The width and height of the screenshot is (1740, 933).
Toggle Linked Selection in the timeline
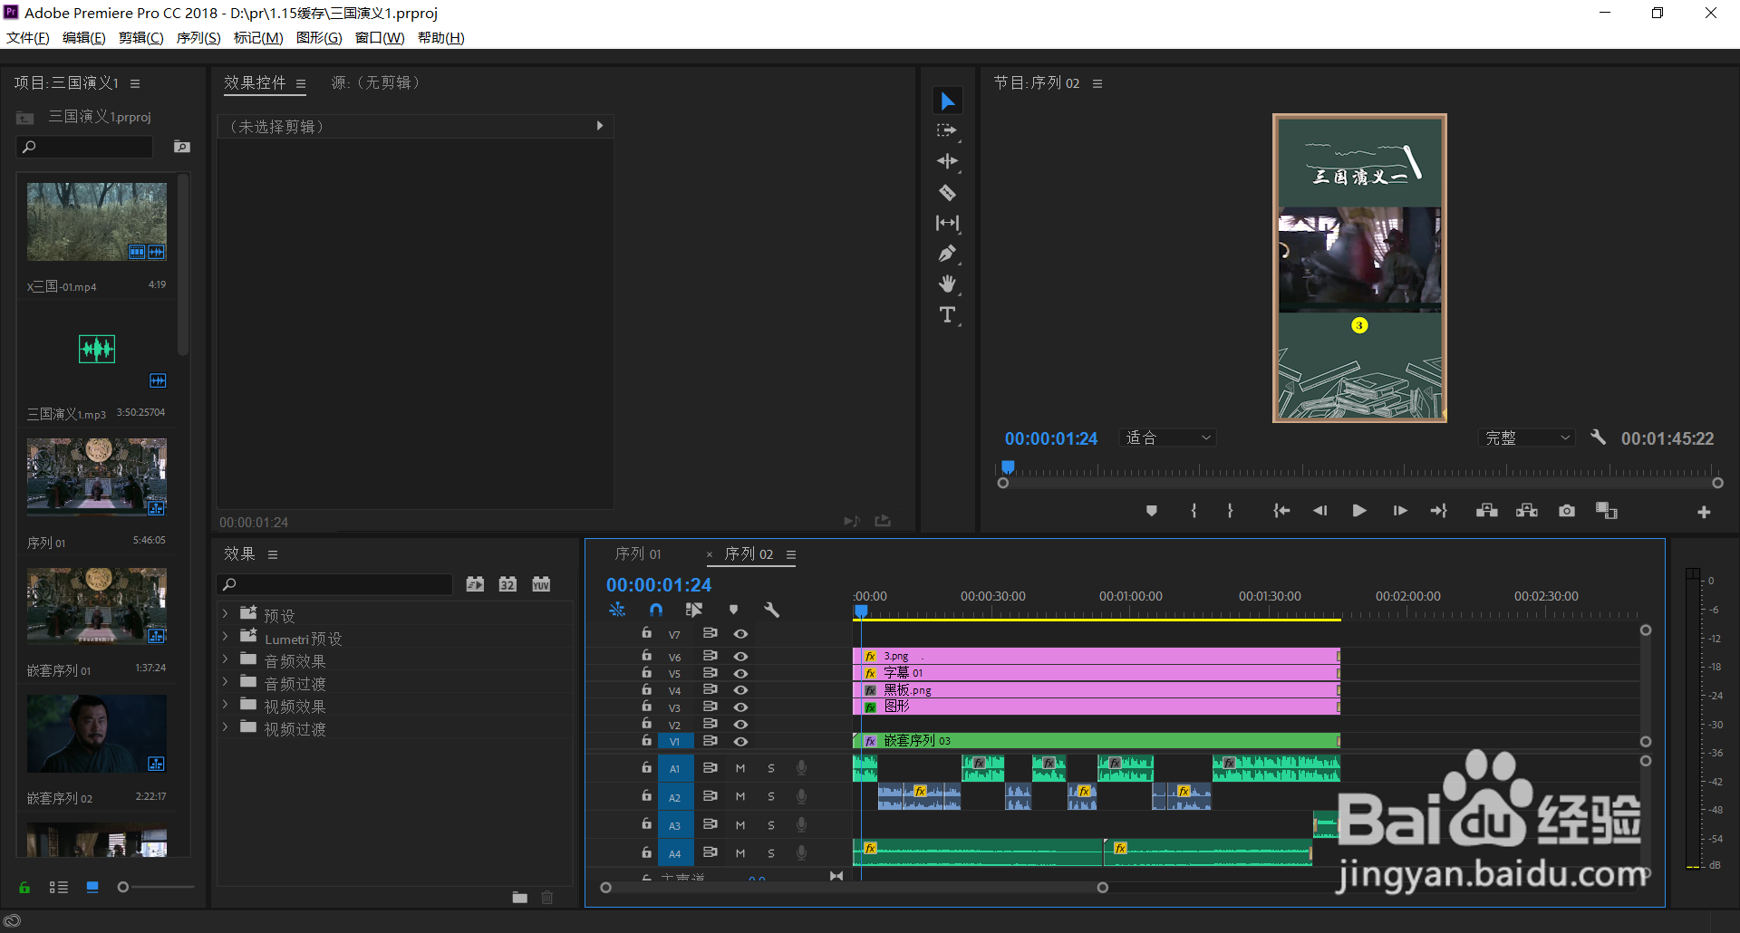pyautogui.click(x=694, y=610)
